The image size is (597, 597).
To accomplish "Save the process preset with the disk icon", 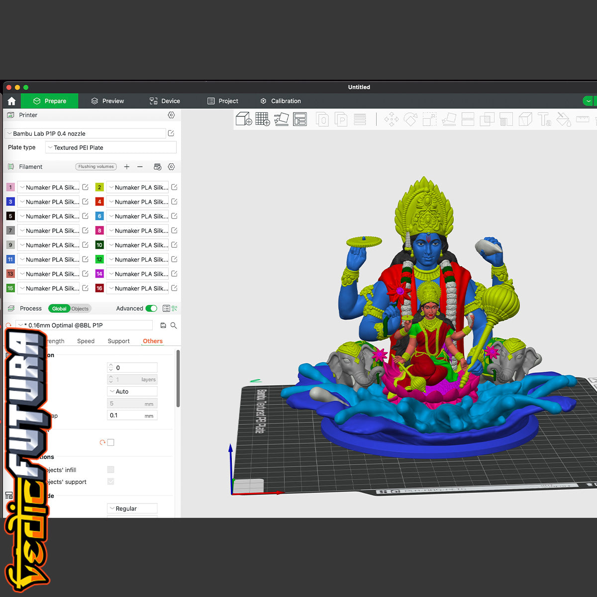I will (163, 325).
